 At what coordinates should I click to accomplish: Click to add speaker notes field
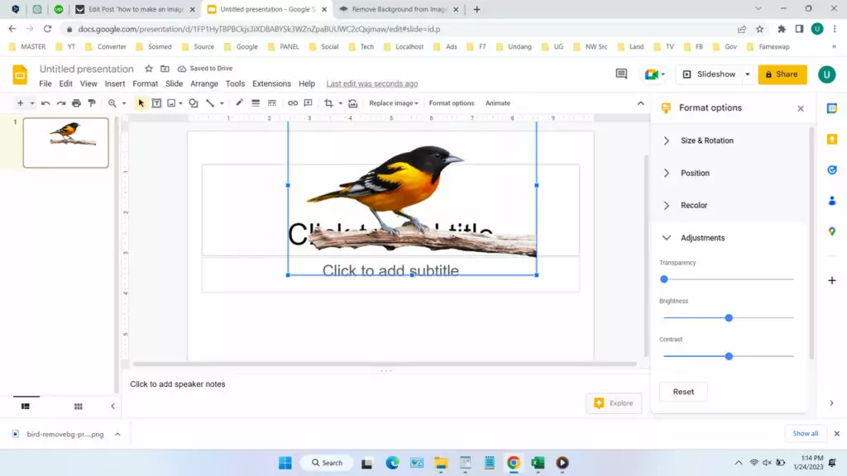click(385, 384)
